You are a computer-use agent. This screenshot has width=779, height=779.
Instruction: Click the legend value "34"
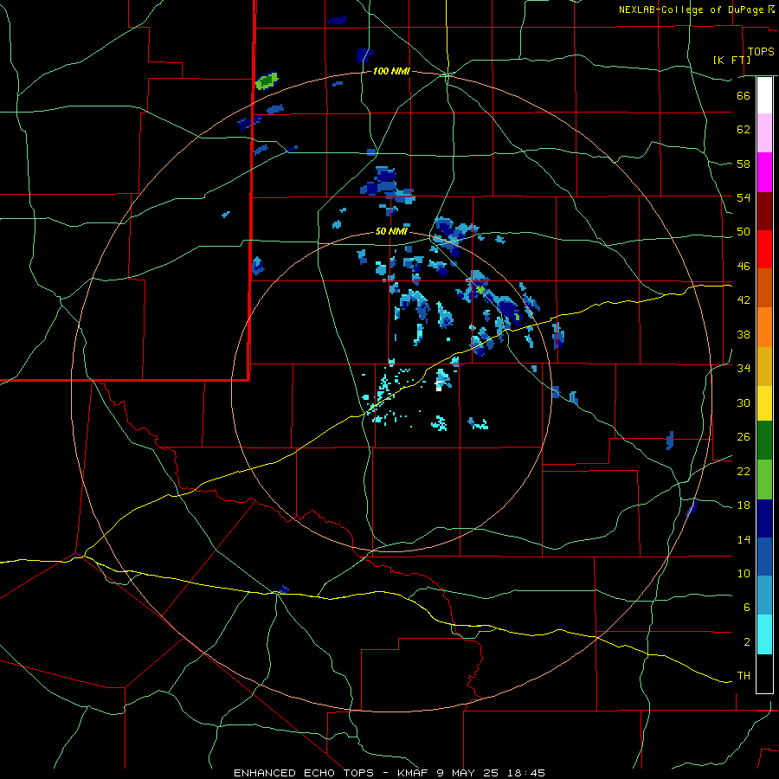744,369
